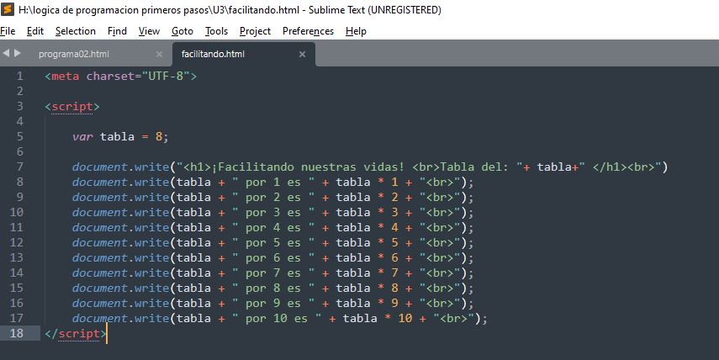Open the Project menu
This screenshot has height=360, width=719.
[x=255, y=31]
